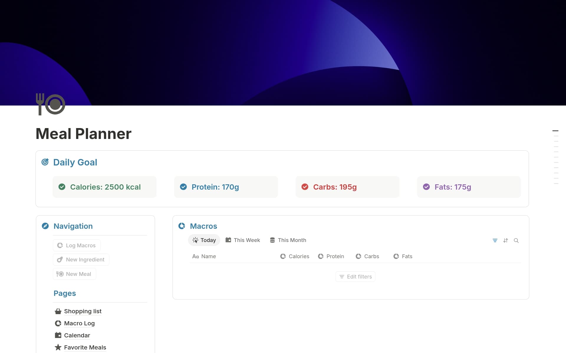The image size is (566, 353).
Task: Click the target icon next to Daily Goal
Action: [45, 162]
